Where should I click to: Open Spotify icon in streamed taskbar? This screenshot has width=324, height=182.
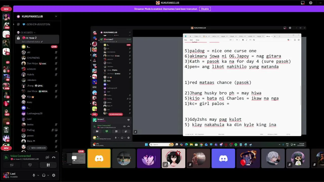236,145
